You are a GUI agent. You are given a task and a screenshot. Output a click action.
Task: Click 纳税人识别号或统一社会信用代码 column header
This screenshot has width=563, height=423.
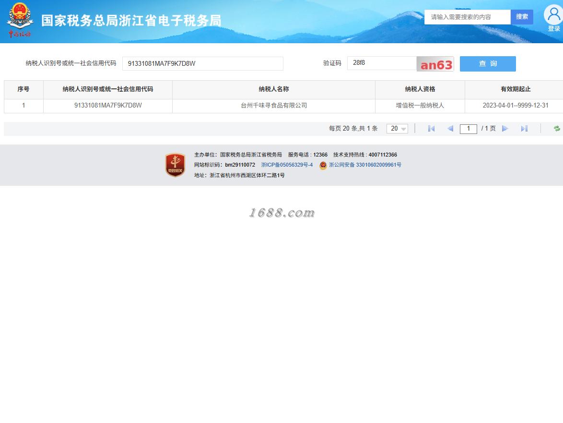pyautogui.click(x=108, y=89)
